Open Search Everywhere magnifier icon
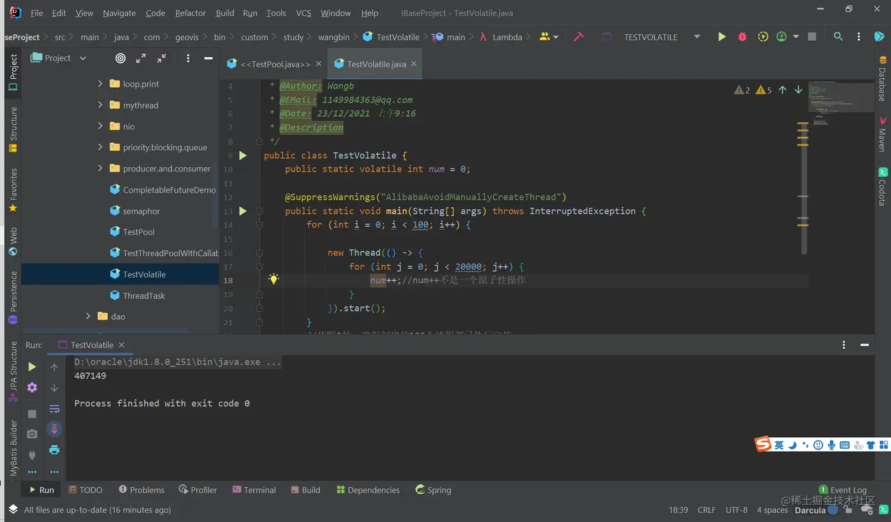Image resolution: width=891 pixels, height=522 pixels. tap(838, 37)
